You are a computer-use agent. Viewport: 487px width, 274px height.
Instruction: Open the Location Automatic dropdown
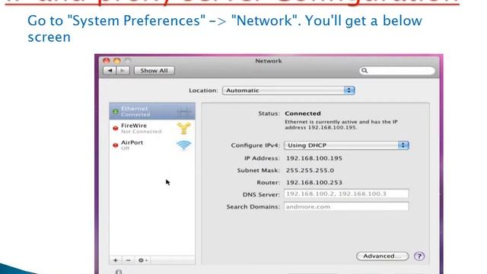[x=288, y=91]
